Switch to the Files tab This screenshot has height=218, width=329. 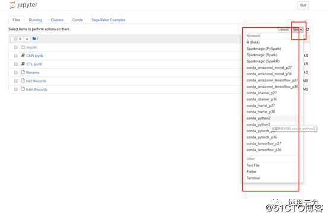coord(16,20)
